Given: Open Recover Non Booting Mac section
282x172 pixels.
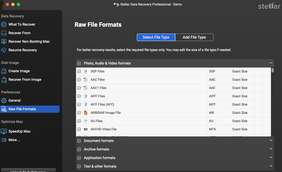Looking at the screenshot, I should (x=29, y=41).
